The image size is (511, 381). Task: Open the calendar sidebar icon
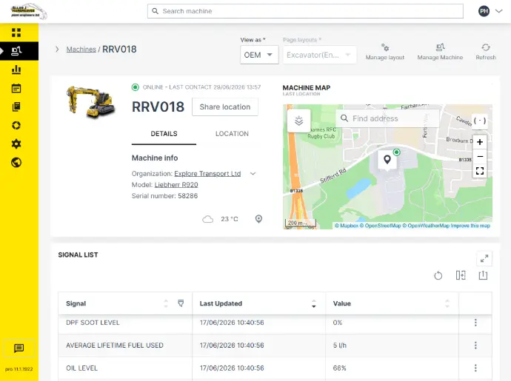coord(16,88)
